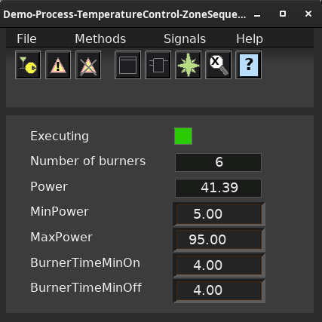Image resolution: width=322 pixels, height=322 pixels.
Task: Click the circuit block icon
Action: coord(158,65)
